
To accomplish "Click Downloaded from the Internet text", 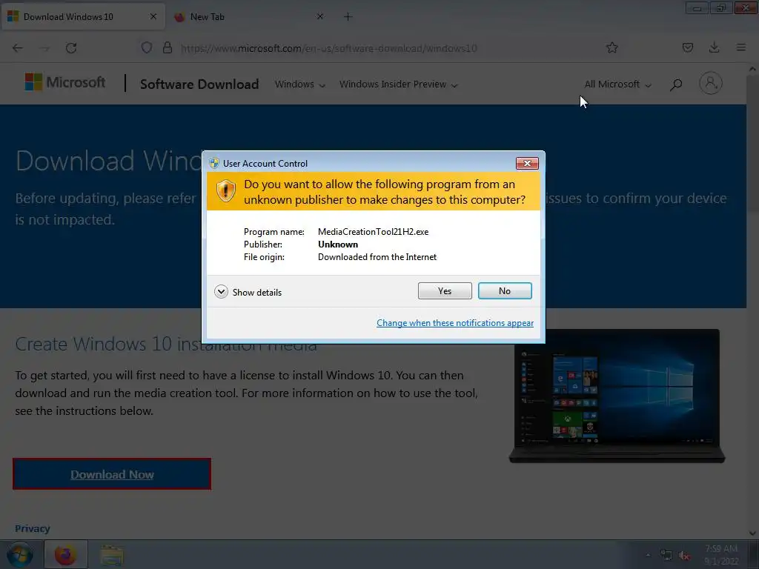I will pos(377,257).
